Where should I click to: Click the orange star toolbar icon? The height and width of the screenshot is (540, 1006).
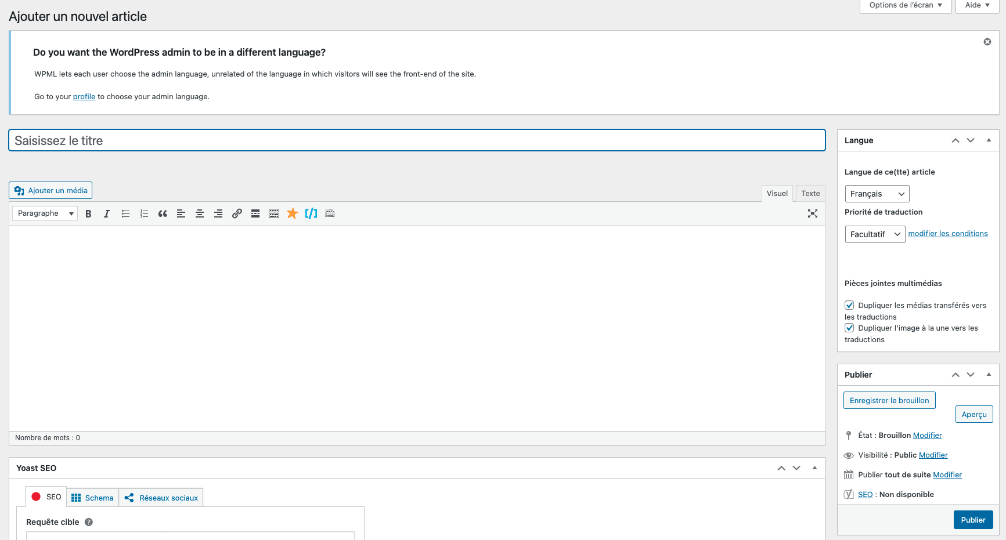pyautogui.click(x=293, y=213)
